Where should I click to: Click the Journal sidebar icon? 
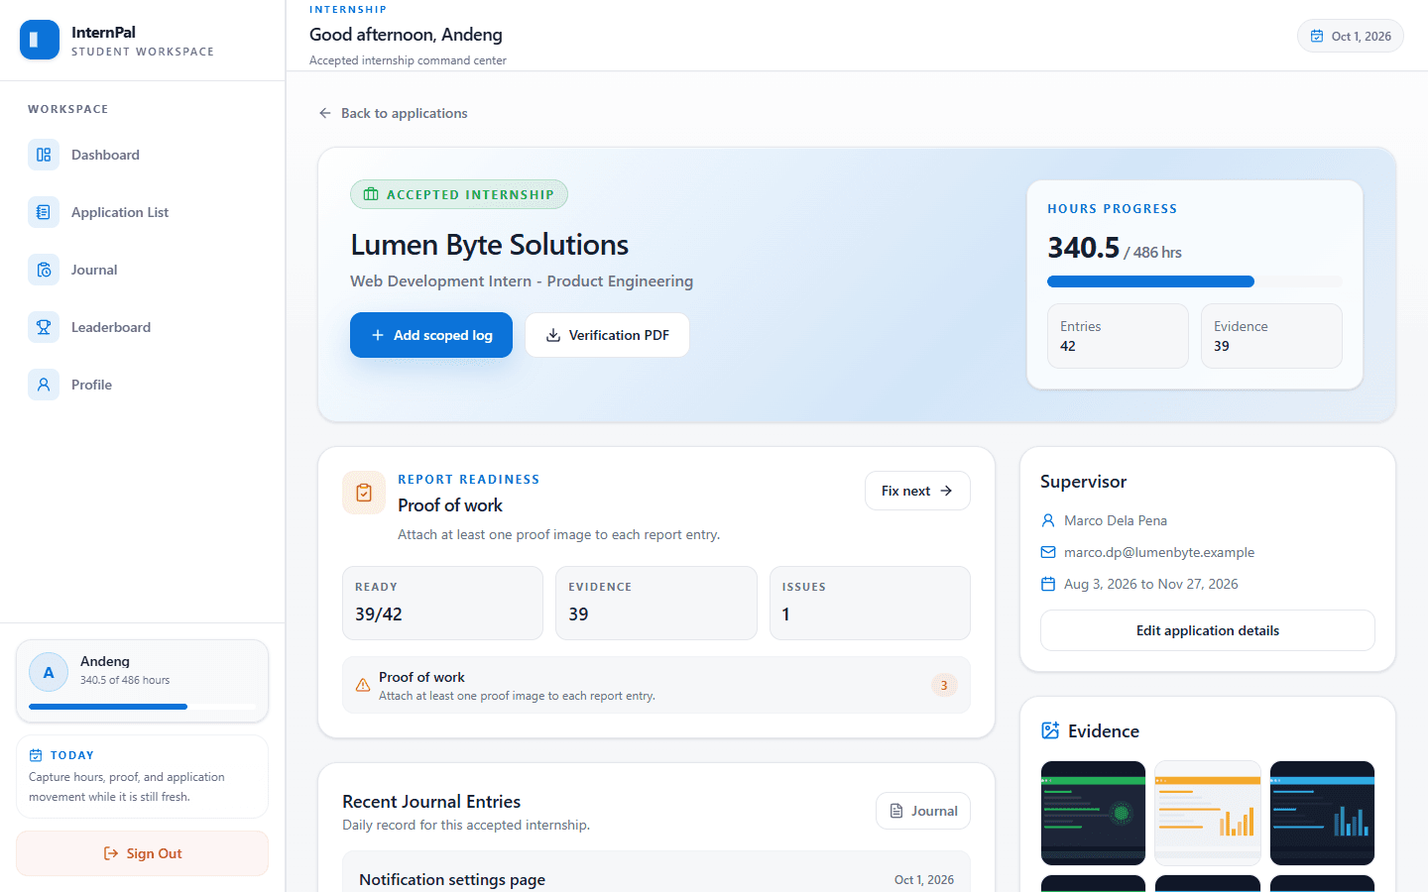tap(44, 270)
